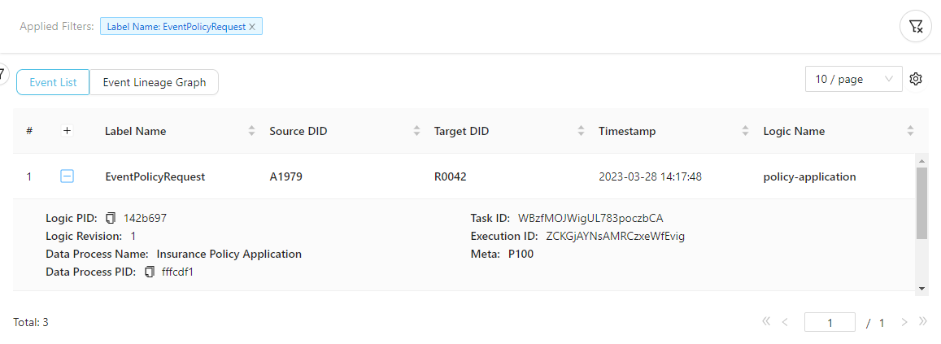Sort by Label Name column

[x=252, y=131]
